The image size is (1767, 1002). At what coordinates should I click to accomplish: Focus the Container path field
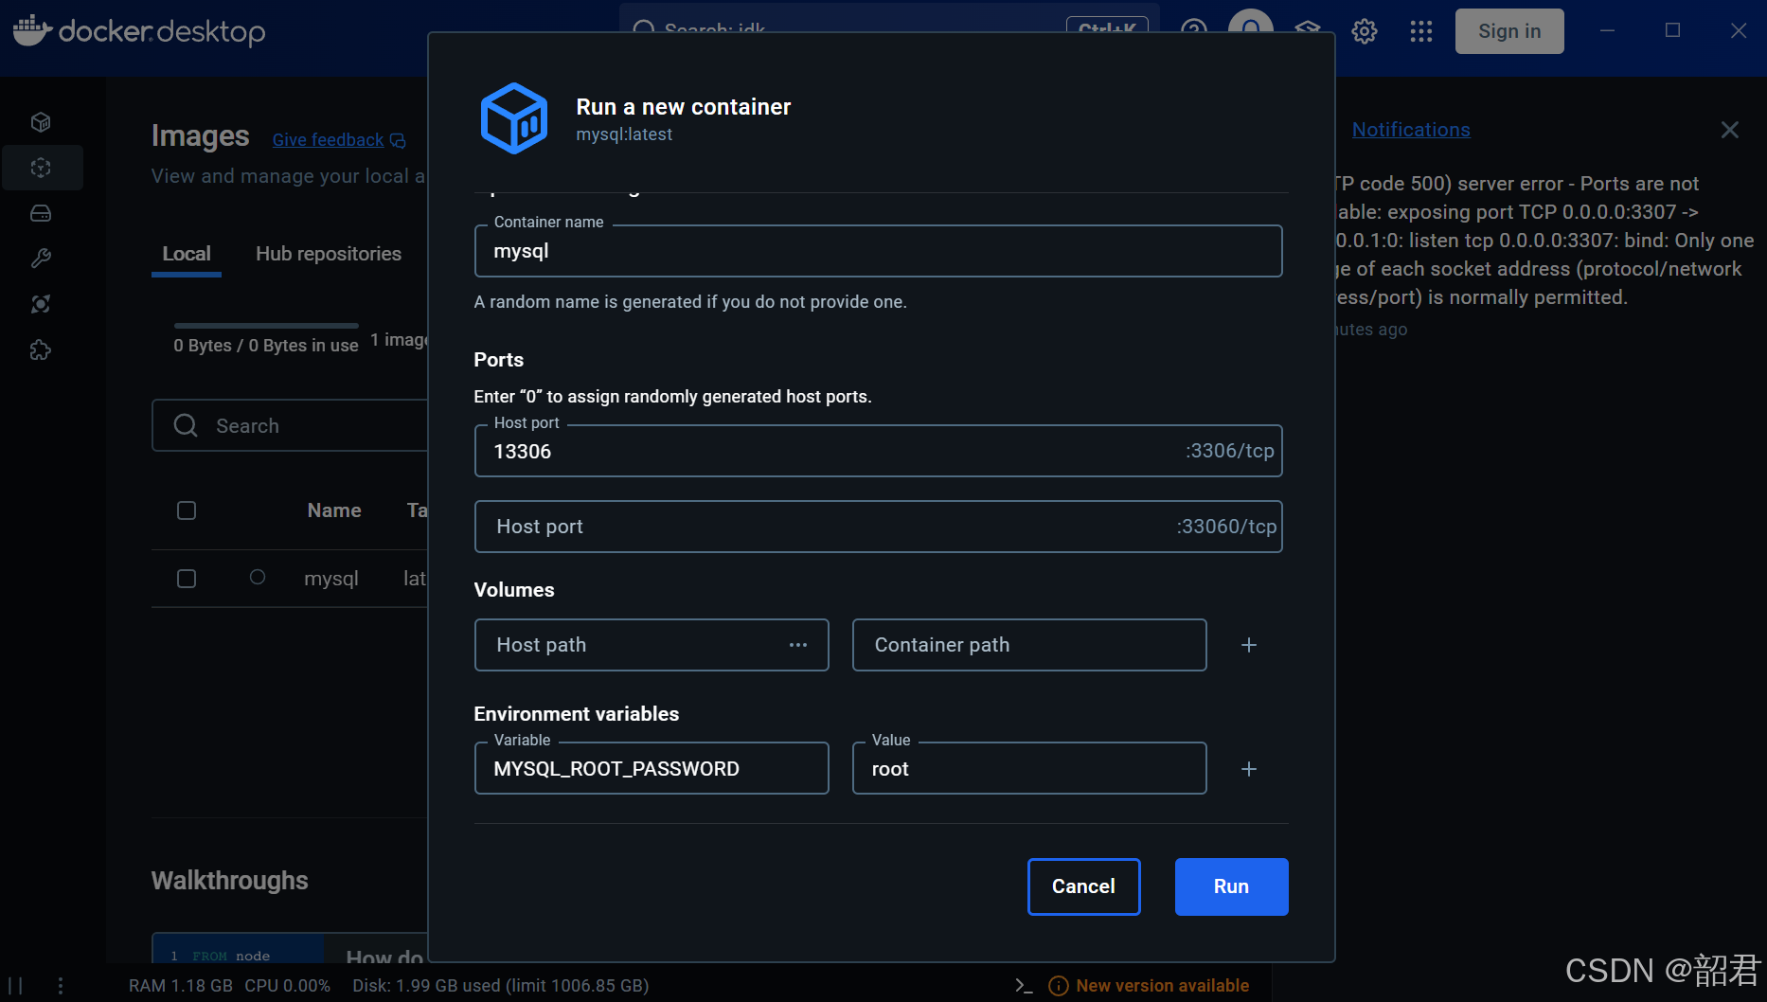tap(1029, 645)
